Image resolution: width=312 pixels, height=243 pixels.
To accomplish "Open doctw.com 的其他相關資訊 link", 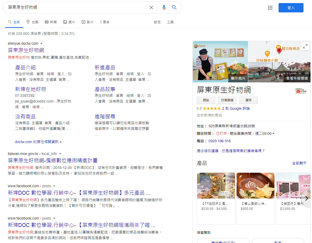I will (38, 142).
